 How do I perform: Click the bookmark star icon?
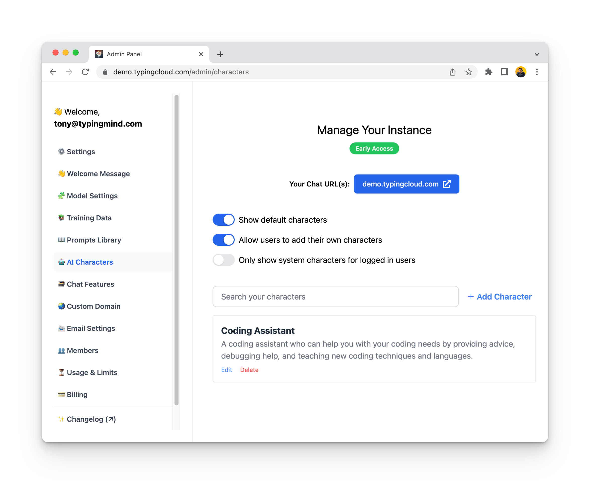468,72
